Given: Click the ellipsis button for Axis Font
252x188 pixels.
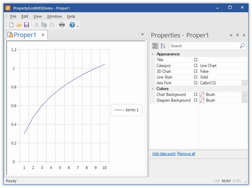Looking at the screenshot, I should [x=244, y=83].
